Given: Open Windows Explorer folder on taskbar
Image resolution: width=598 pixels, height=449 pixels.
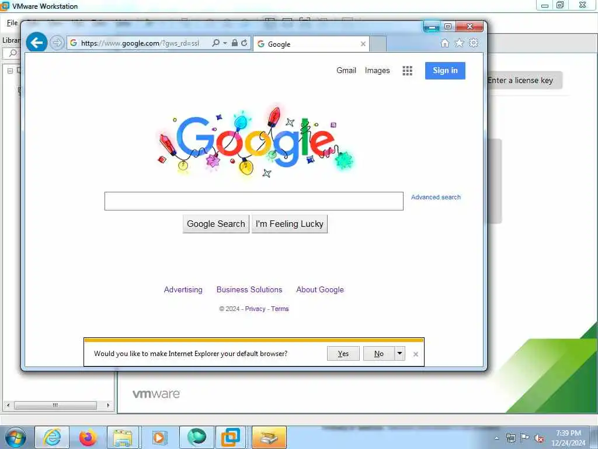Looking at the screenshot, I should [x=124, y=437].
